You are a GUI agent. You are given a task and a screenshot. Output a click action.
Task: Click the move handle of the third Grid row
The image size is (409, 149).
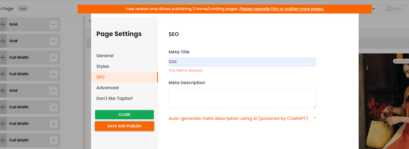click(3, 91)
